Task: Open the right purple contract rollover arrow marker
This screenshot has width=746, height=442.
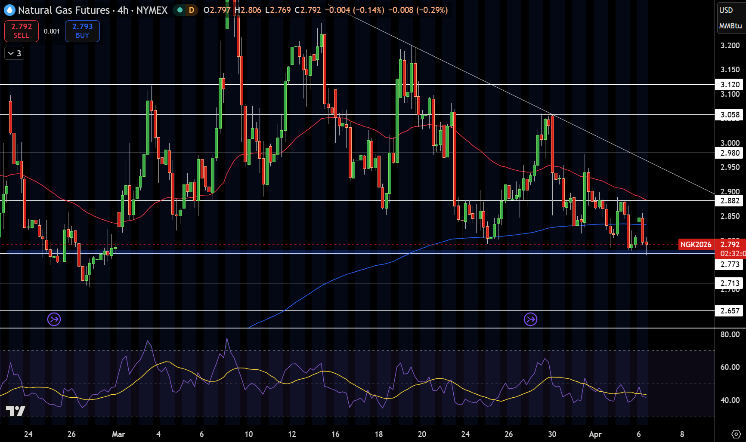Action: (x=530, y=319)
